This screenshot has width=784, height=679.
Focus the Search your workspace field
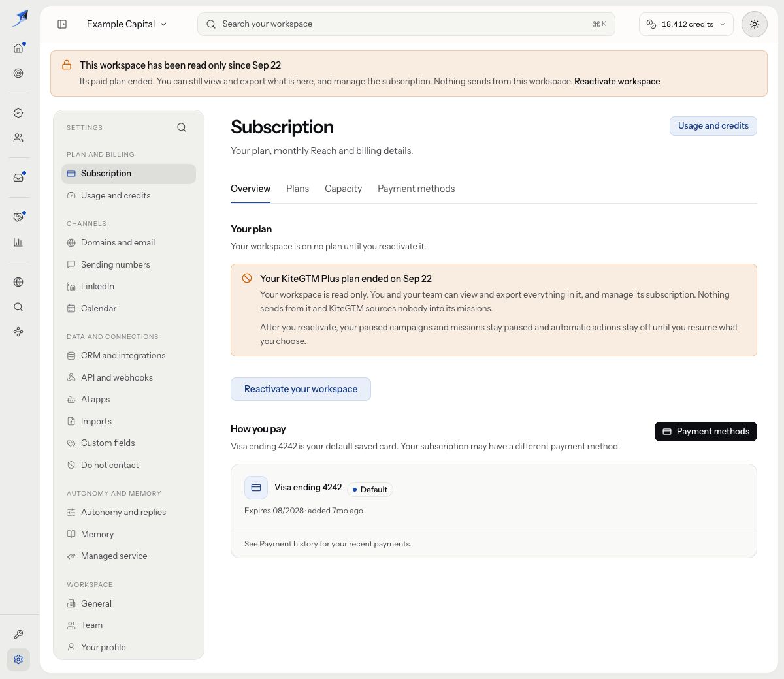coord(406,24)
